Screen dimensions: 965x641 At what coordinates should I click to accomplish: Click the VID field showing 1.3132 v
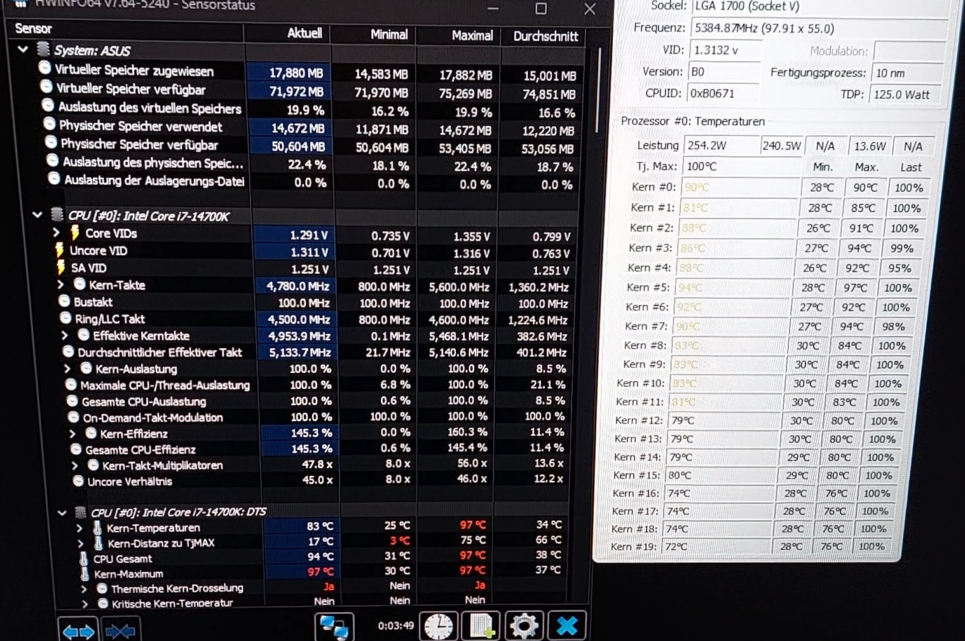[x=725, y=50]
